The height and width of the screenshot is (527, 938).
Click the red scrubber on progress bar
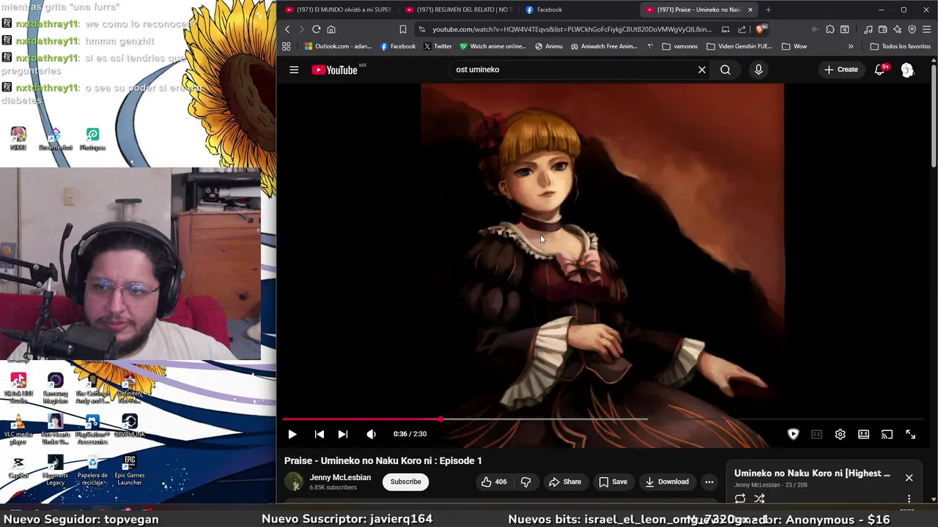pyautogui.click(x=440, y=419)
